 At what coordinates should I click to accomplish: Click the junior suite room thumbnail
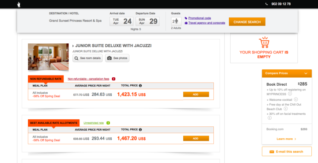(x=48, y=57)
